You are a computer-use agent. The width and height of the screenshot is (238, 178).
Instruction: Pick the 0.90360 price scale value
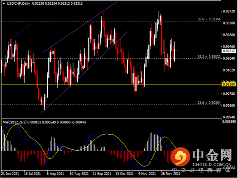pyautogui.click(x=229, y=105)
